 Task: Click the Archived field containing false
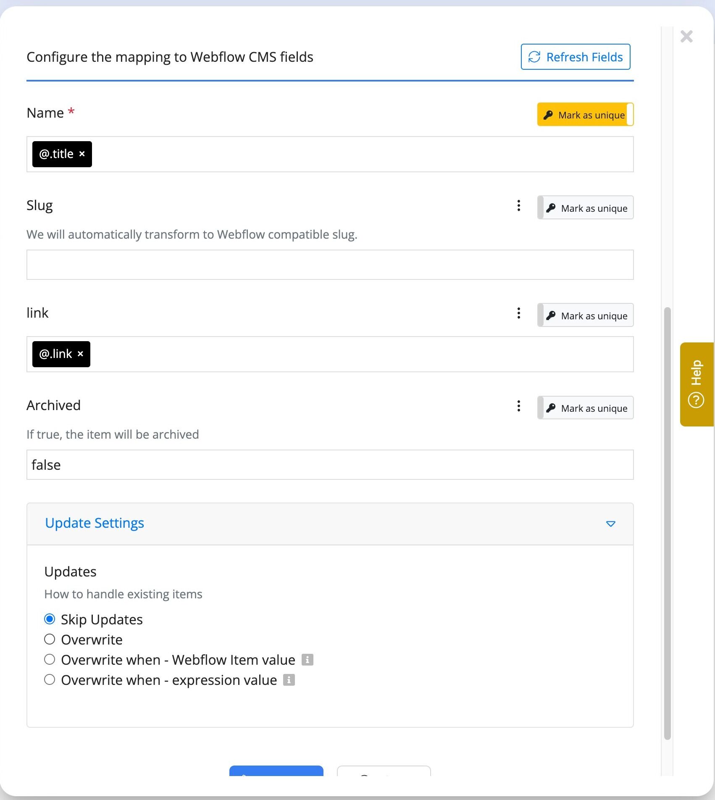pyautogui.click(x=330, y=465)
